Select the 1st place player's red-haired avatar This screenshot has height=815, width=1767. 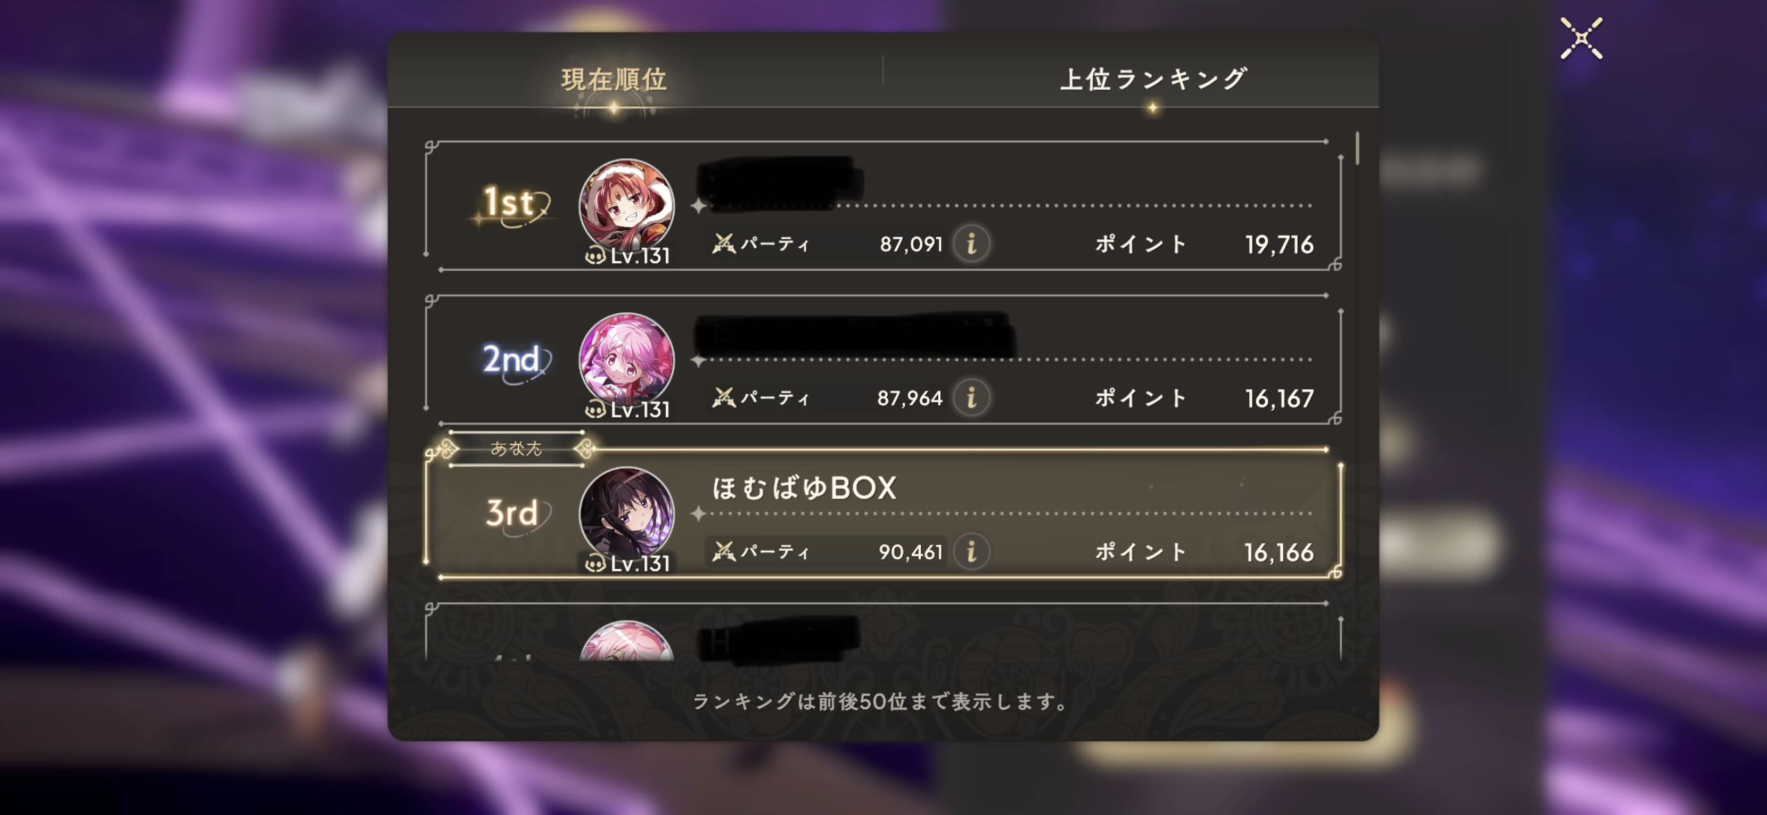pyautogui.click(x=626, y=207)
